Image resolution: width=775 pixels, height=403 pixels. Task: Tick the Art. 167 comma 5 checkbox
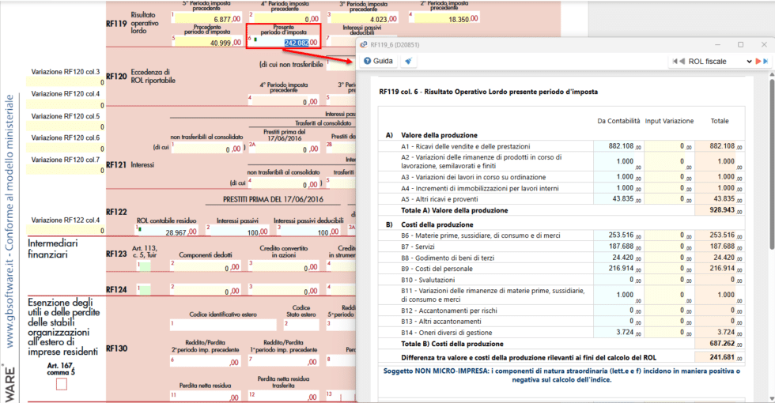pos(62,384)
